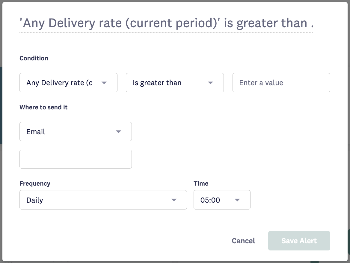The width and height of the screenshot is (350, 263).
Task: Click the 'Where to send it' label
Action: [x=43, y=107]
